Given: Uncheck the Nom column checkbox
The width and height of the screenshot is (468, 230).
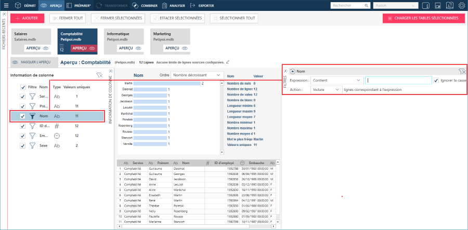Looking at the screenshot, I should 22,116.
